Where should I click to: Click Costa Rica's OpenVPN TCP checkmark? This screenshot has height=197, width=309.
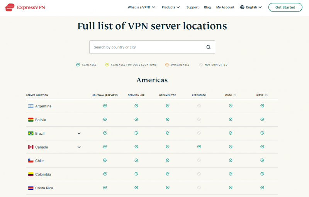[168, 188]
